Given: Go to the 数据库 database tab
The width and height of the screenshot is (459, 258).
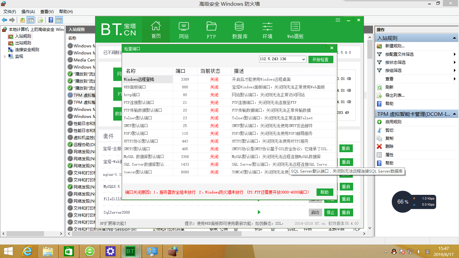Looking at the screenshot, I should coord(240,30).
